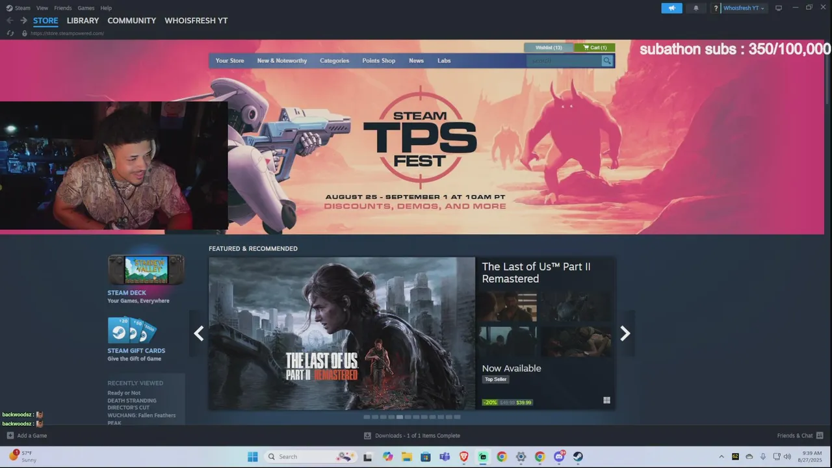832x468 pixels.
Task: Open Discord from taskbar
Action: pos(559,456)
